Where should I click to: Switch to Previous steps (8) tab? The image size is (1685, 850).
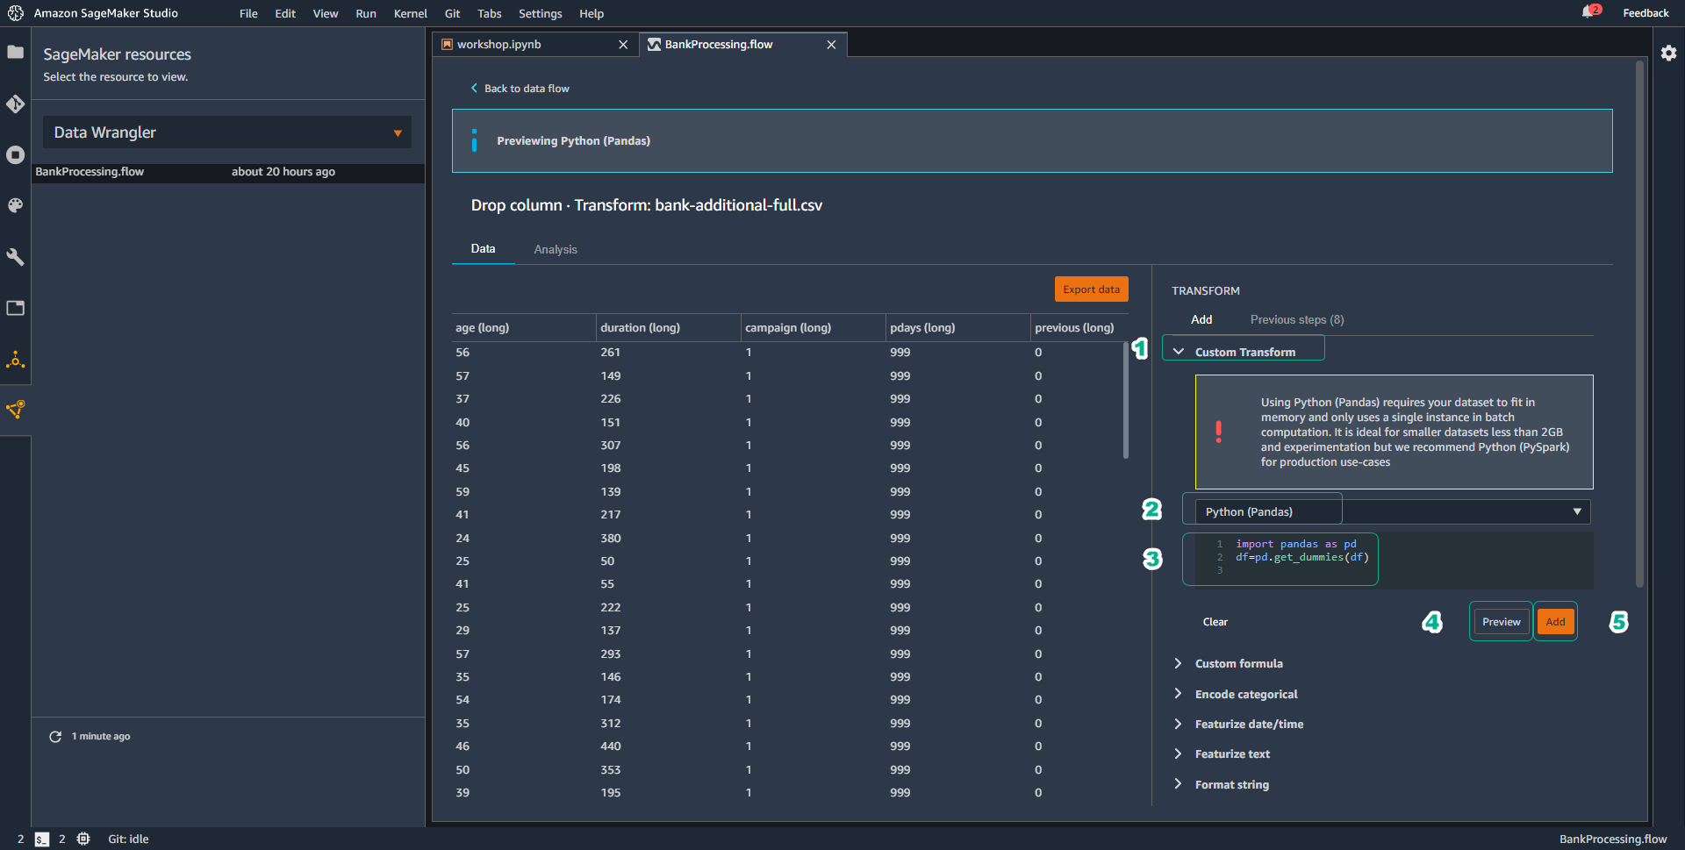click(1297, 320)
